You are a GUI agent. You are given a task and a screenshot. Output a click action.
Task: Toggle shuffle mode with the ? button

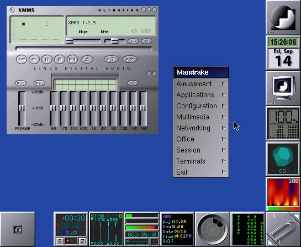pyautogui.click(x=111, y=60)
